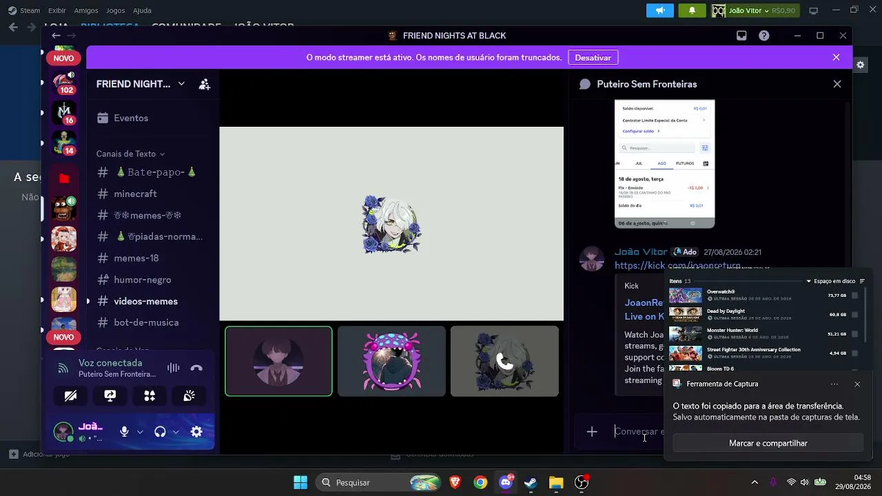
Task: Open the server icon with 102 badge
Action: tap(64, 83)
